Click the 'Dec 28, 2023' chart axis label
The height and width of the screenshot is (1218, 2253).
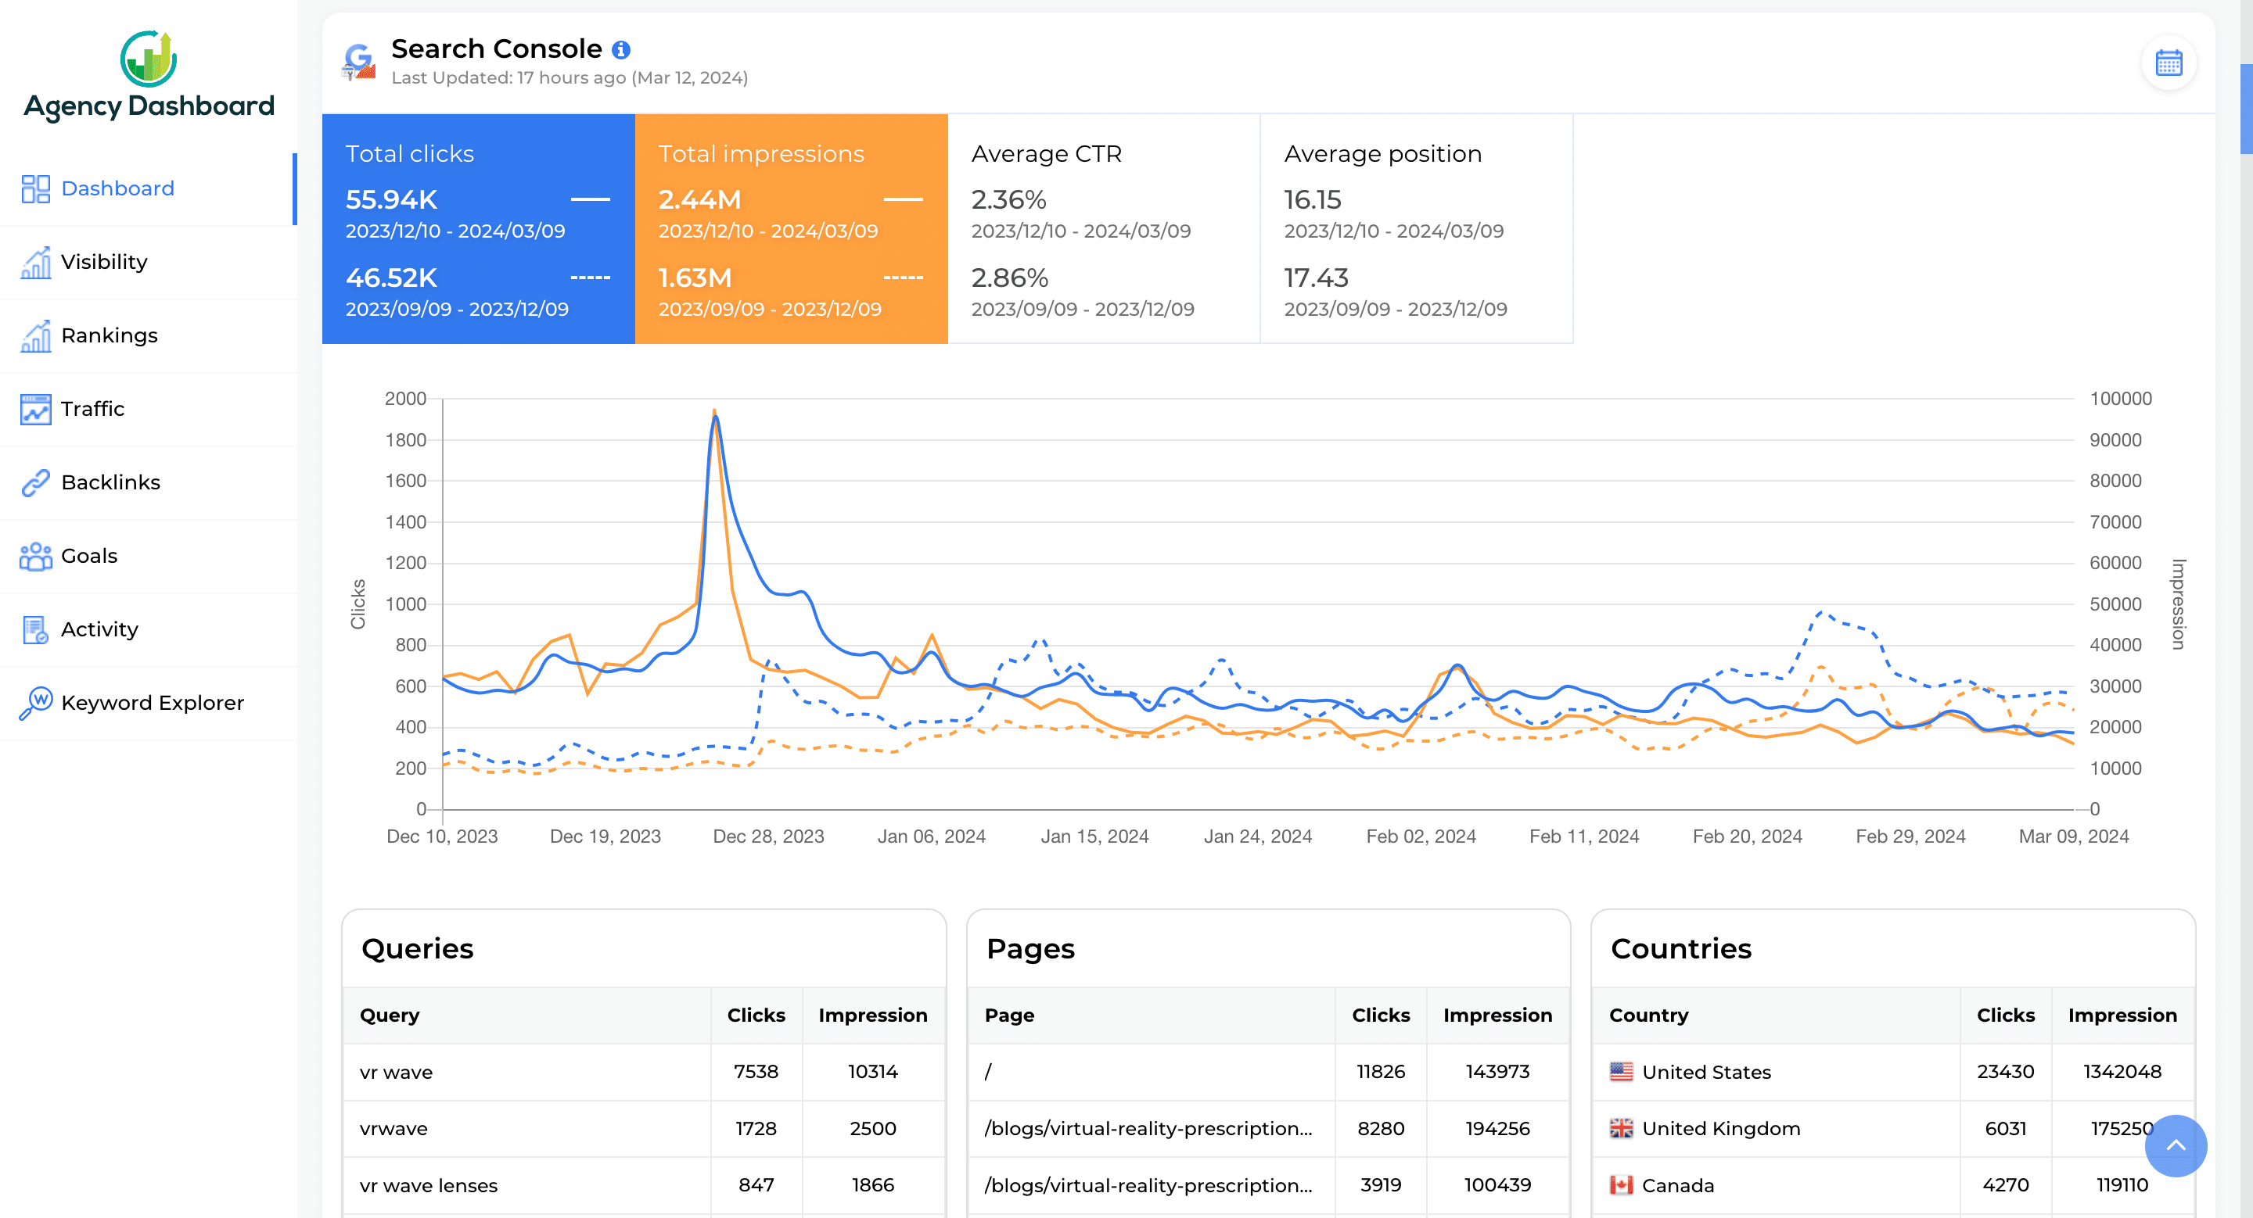click(x=768, y=836)
